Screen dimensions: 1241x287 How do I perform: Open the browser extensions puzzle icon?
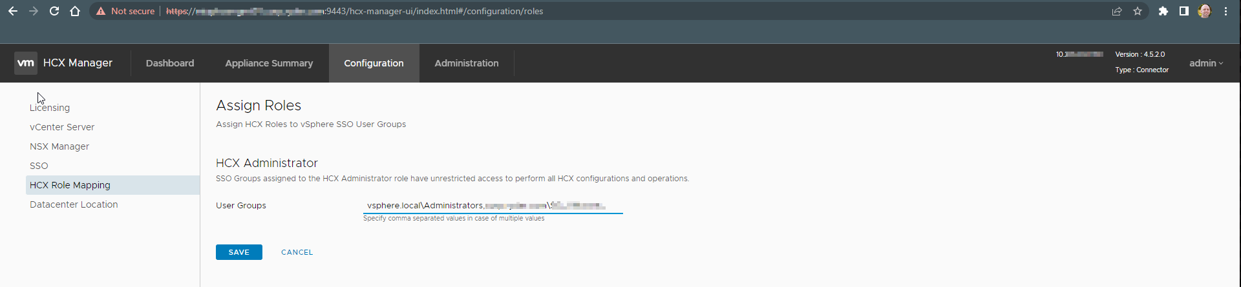(1163, 11)
